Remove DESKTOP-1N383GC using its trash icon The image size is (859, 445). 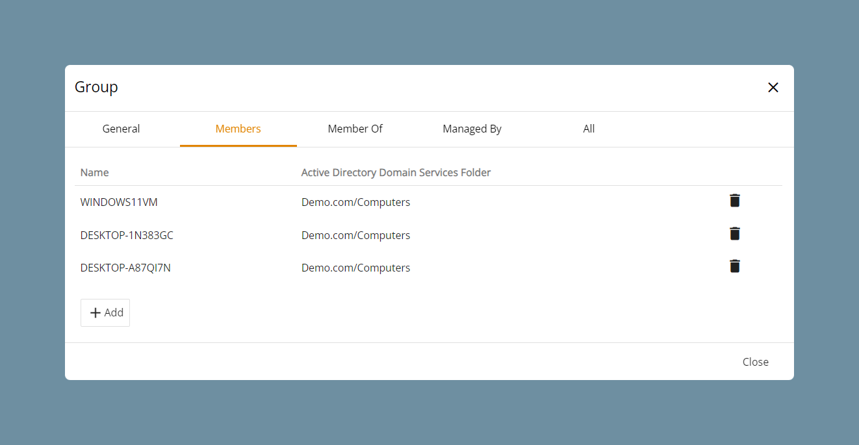(735, 234)
